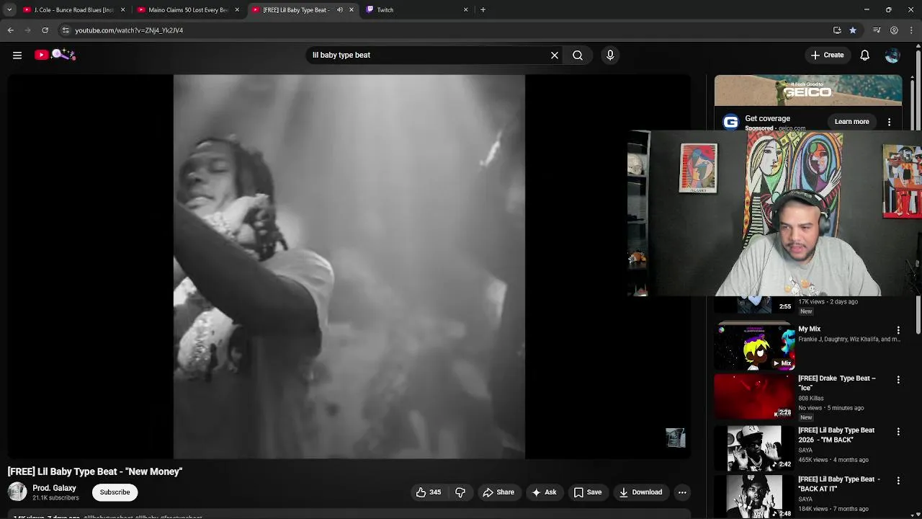
Task: Click the channel watermark on the video
Action: click(x=676, y=438)
